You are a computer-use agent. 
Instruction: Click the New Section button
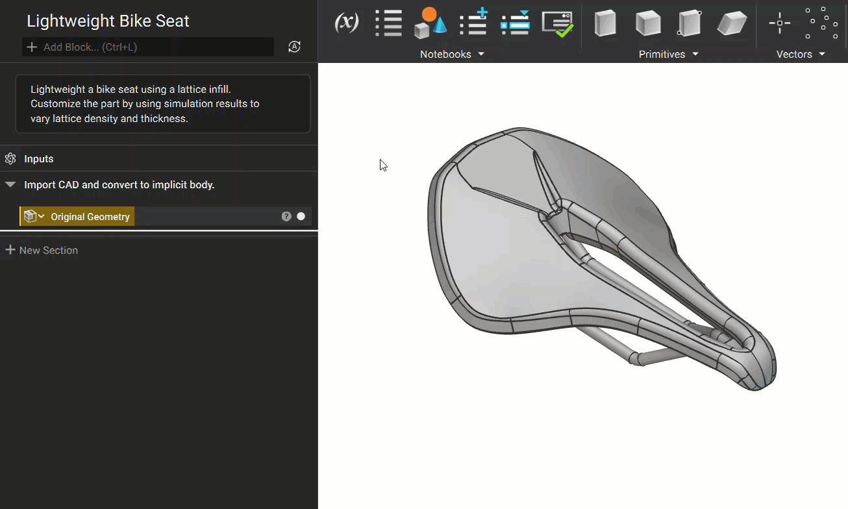point(42,251)
